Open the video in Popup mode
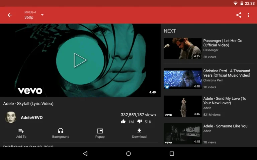This screenshot has width=257, height=160. point(100,134)
